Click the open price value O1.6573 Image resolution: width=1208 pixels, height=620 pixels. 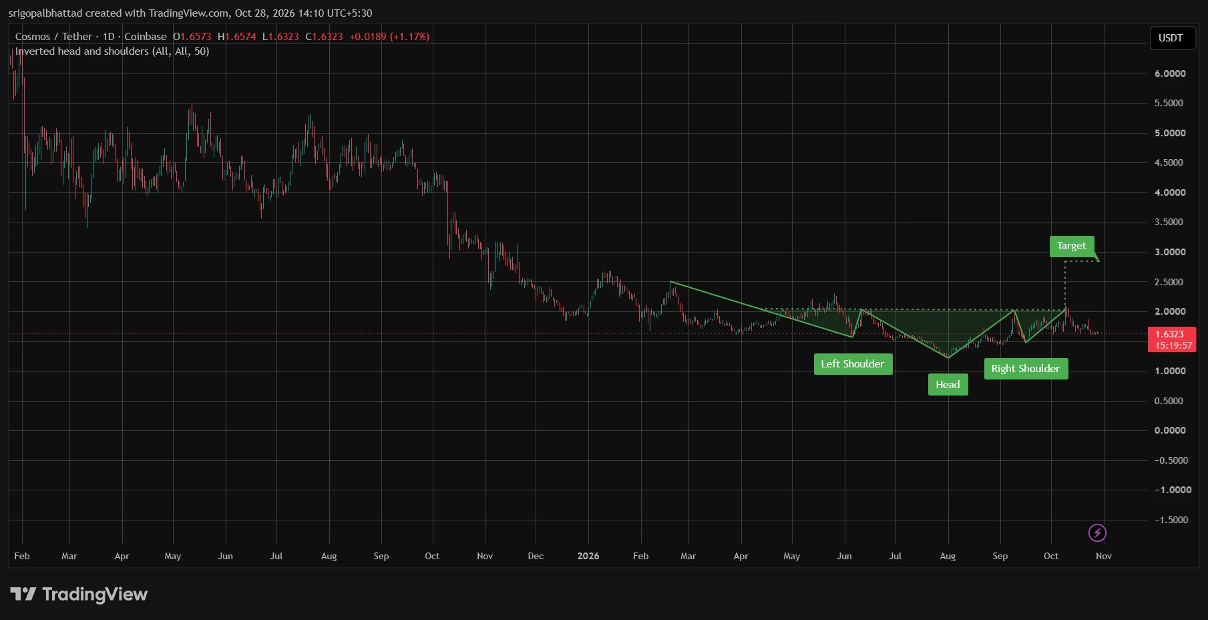tap(192, 37)
